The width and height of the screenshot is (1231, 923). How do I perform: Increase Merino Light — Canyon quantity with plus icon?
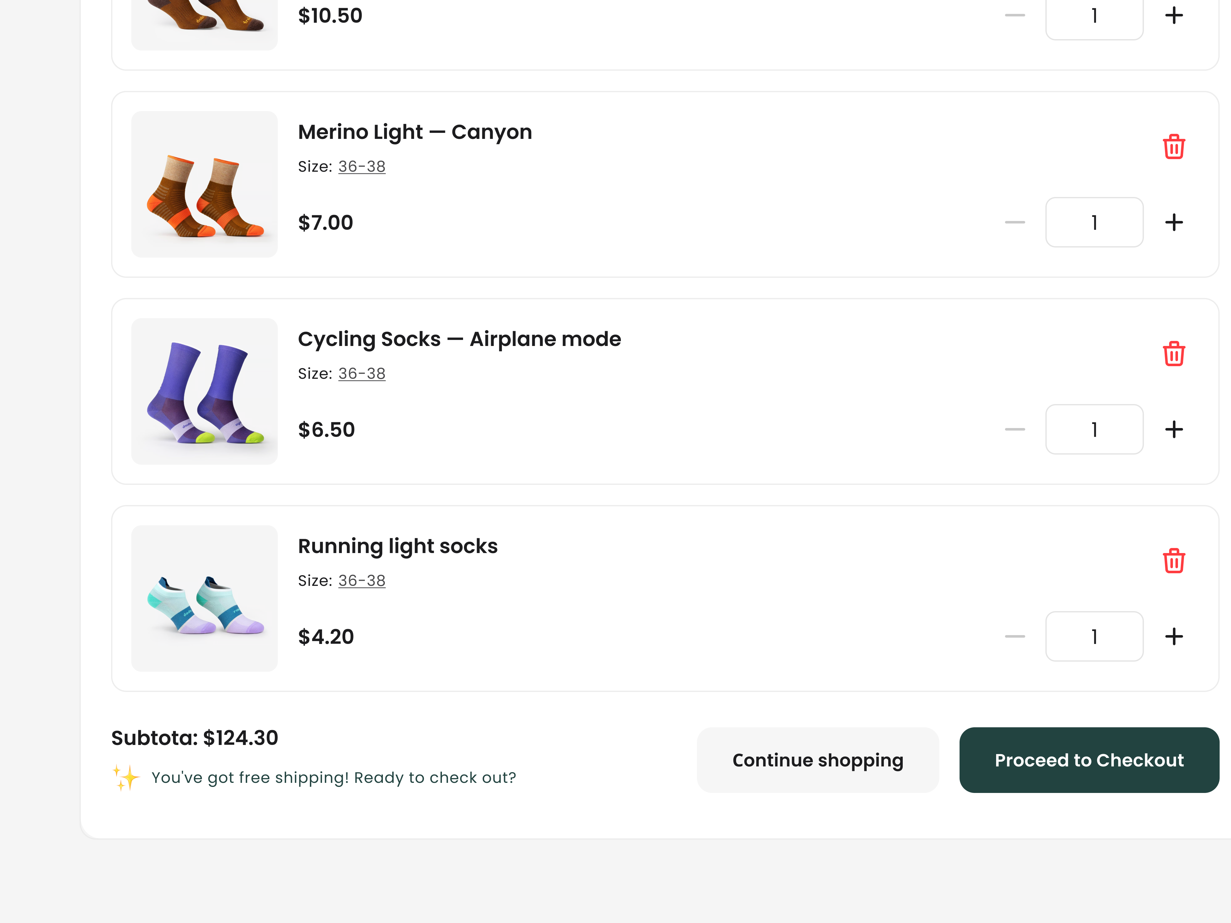pos(1174,222)
